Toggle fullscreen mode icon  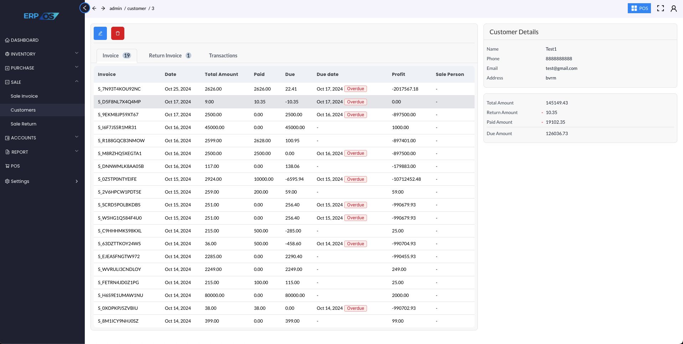click(660, 8)
